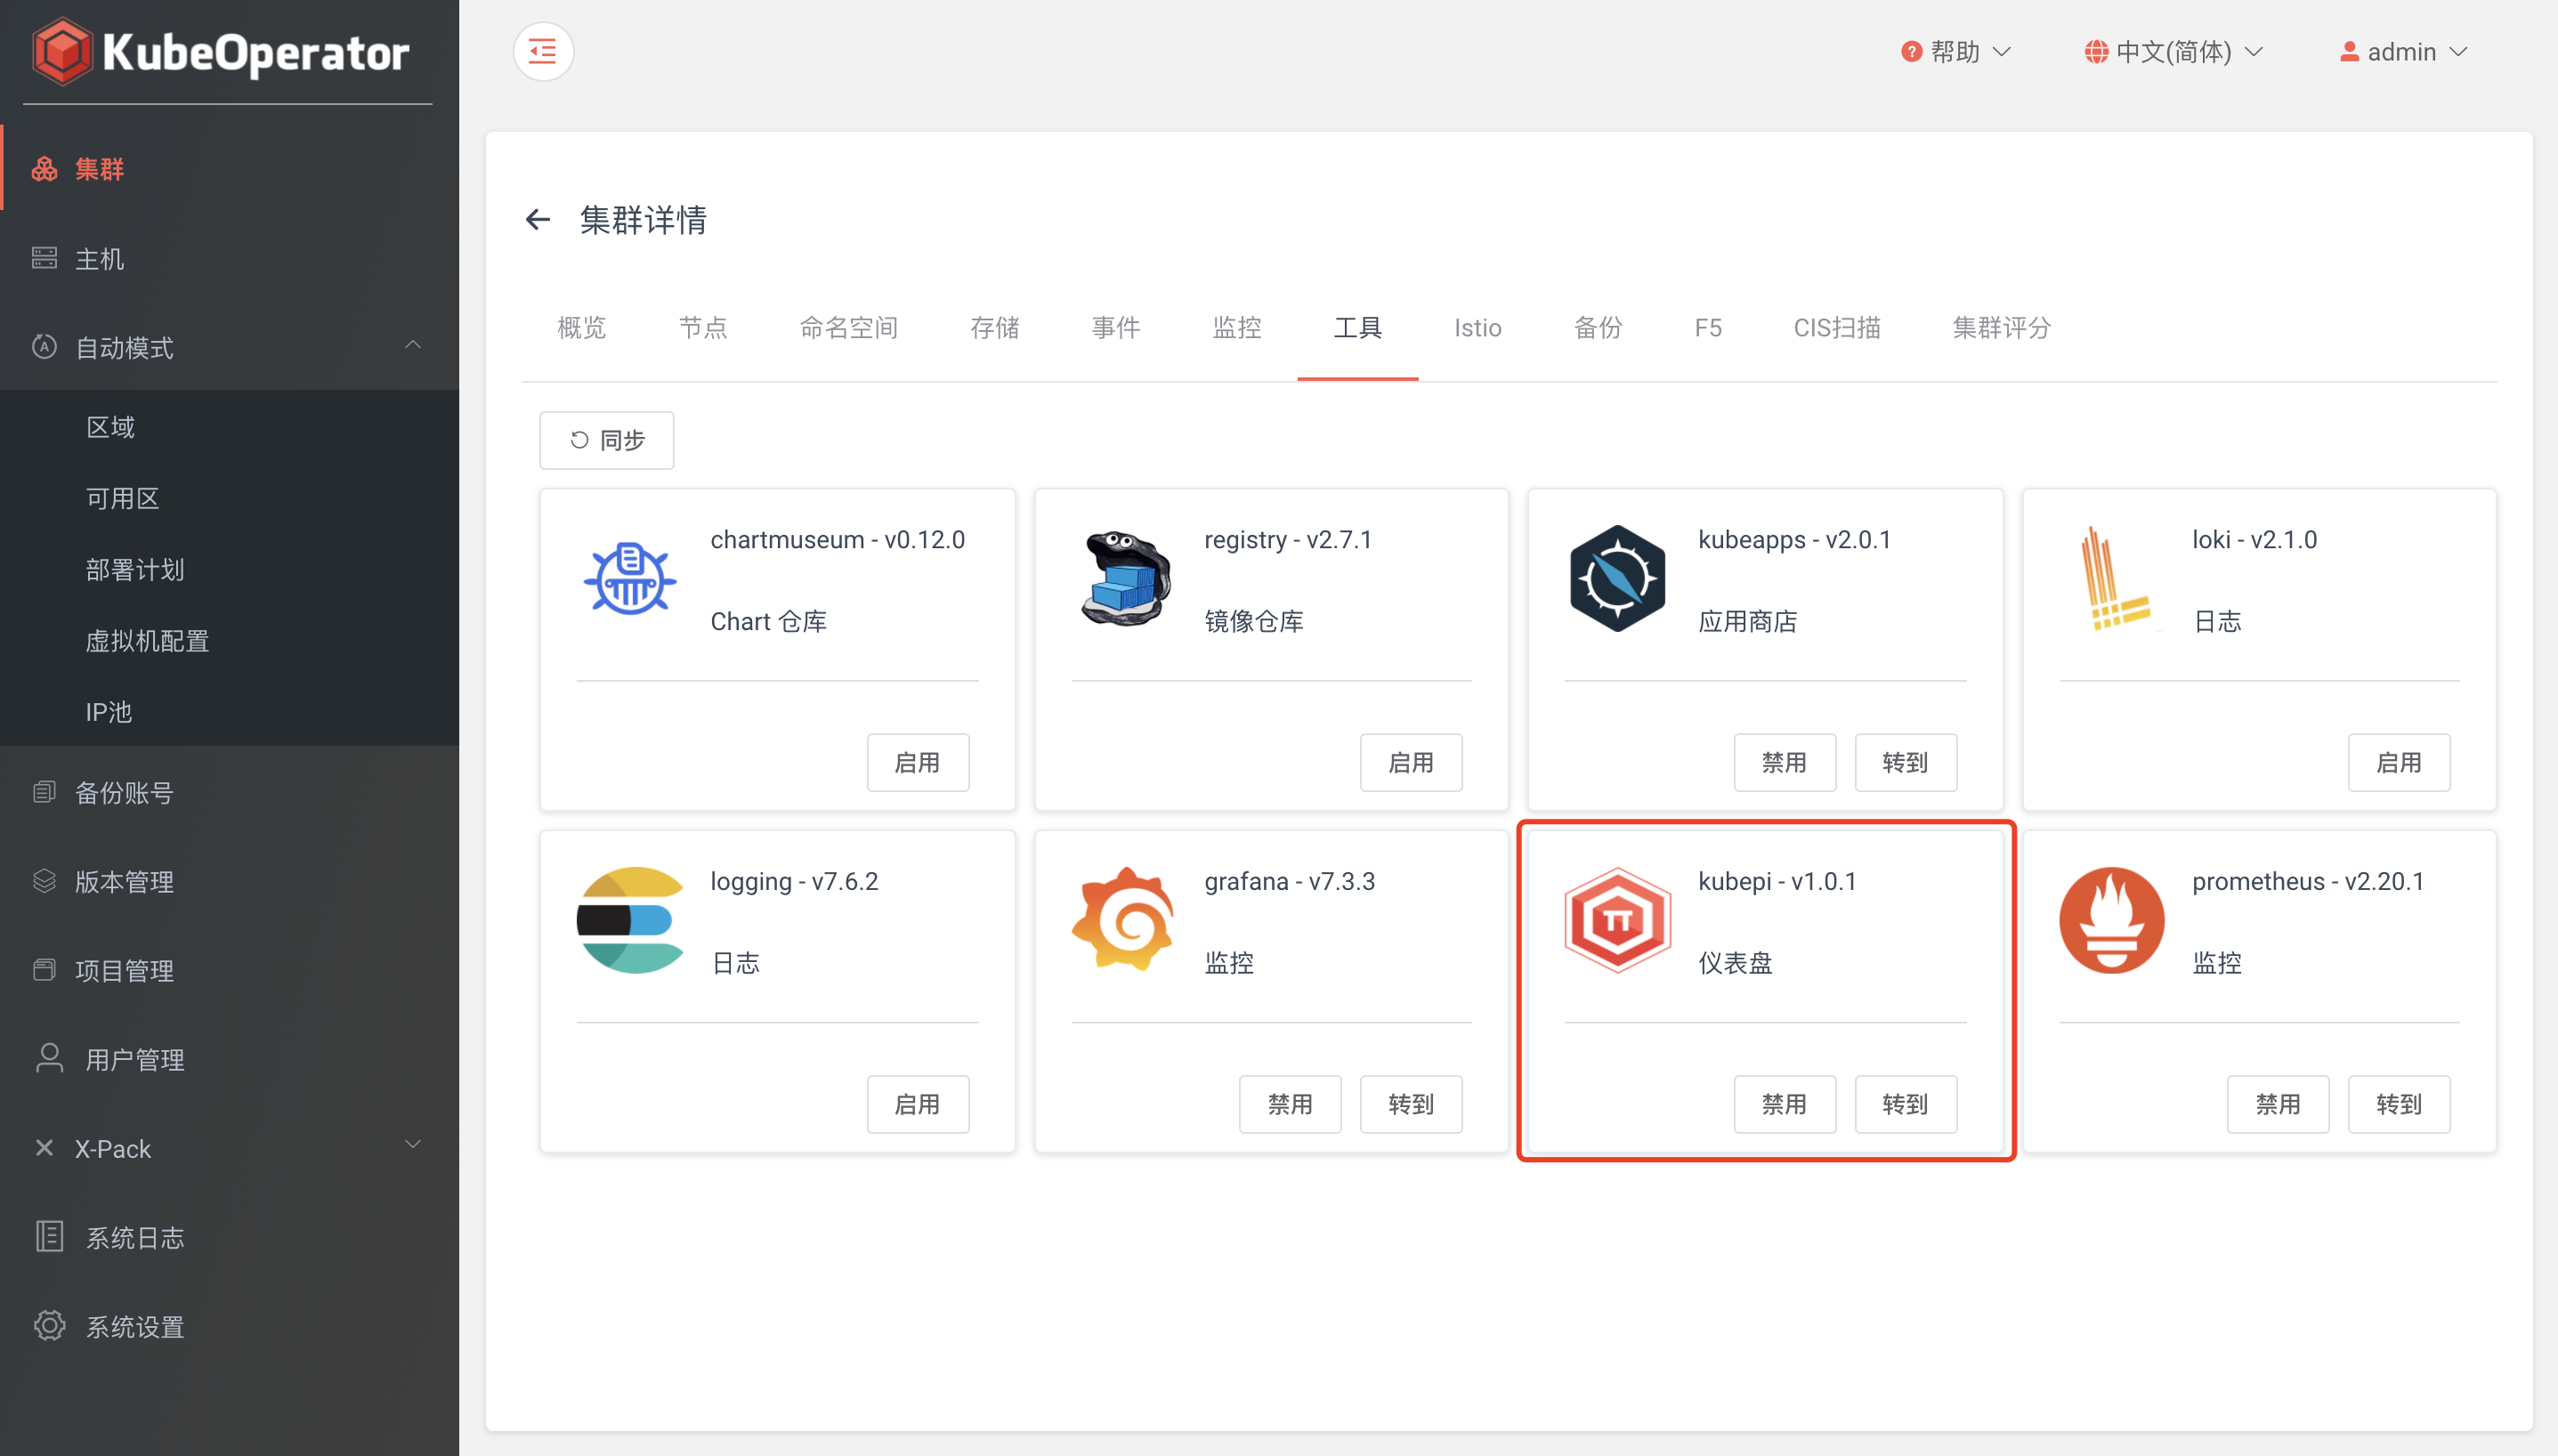Click the 主机 host server icon
2558x1456 pixels.
(44, 258)
